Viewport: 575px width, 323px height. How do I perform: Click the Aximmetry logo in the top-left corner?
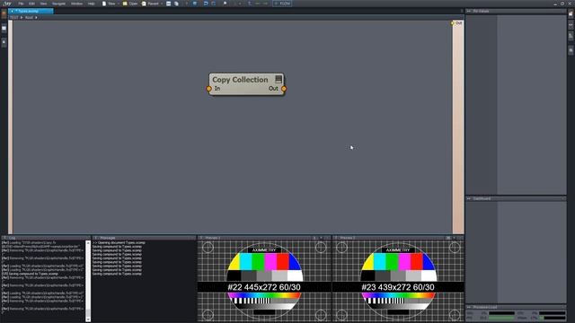coord(7,4)
